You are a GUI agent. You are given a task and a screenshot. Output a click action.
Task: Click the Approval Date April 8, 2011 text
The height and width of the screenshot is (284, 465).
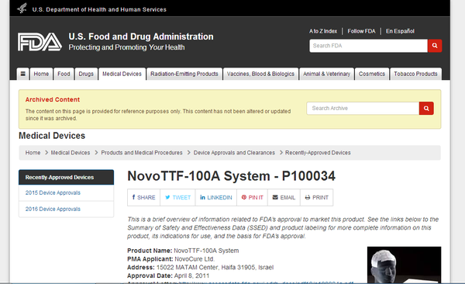point(168,275)
